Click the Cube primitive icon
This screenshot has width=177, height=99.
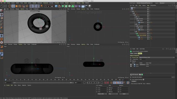56,6
